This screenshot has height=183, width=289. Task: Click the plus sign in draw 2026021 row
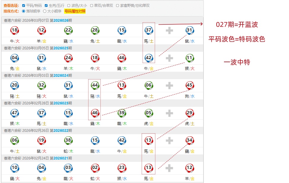169,168
